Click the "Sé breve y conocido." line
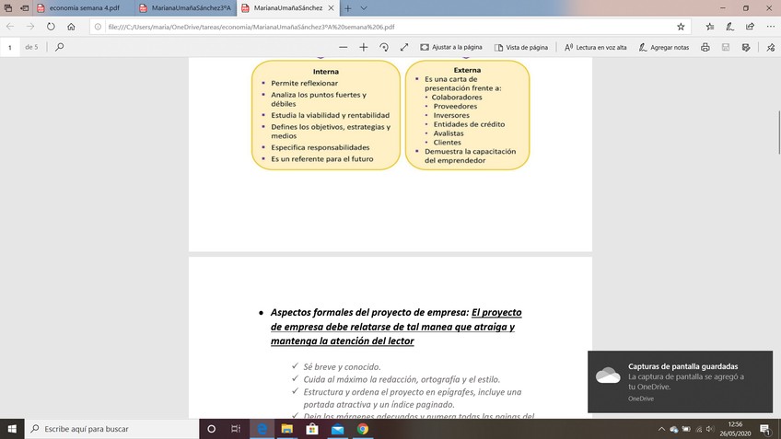 tap(342, 367)
